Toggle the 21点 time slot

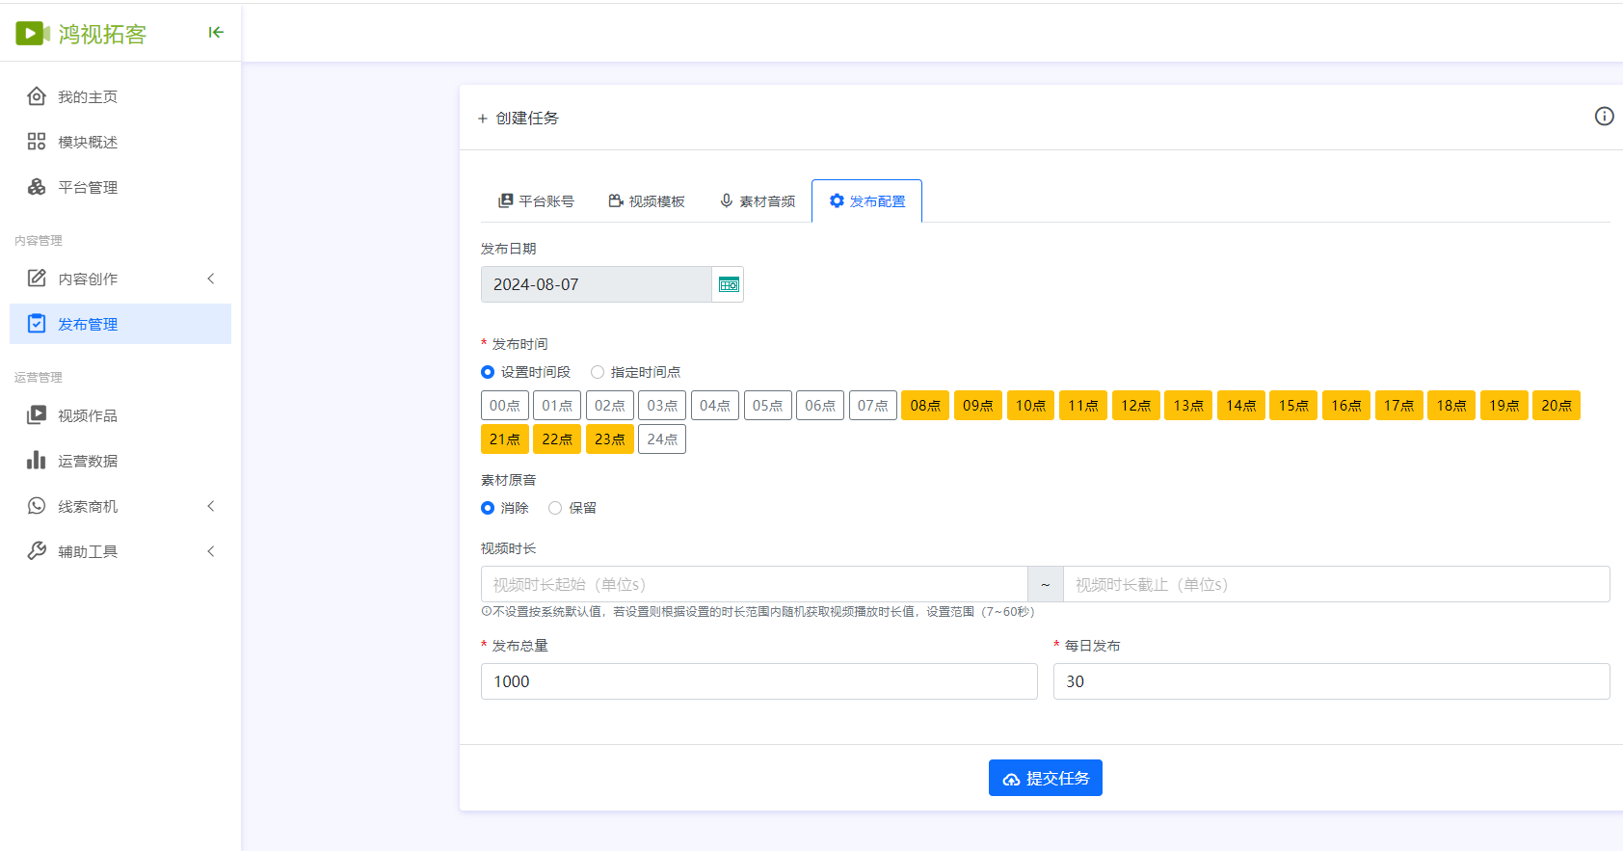[505, 439]
